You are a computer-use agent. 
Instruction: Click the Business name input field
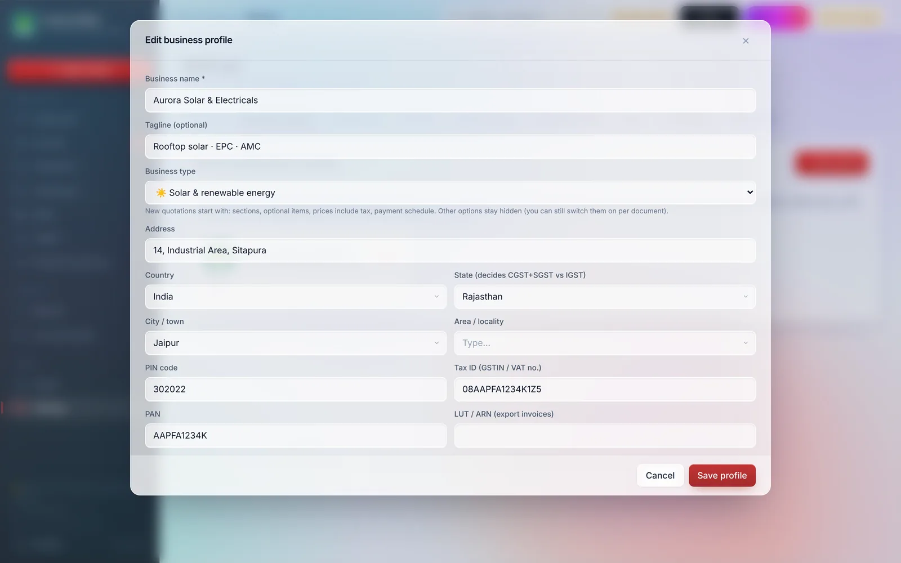pyautogui.click(x=450, y=100)
